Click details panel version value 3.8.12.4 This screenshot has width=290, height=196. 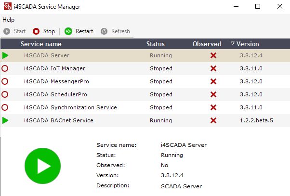pos(172,175)
